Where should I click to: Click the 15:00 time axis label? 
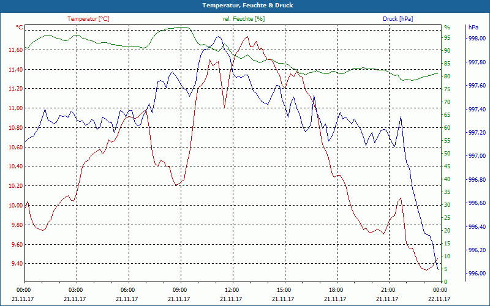pos(284,289)
